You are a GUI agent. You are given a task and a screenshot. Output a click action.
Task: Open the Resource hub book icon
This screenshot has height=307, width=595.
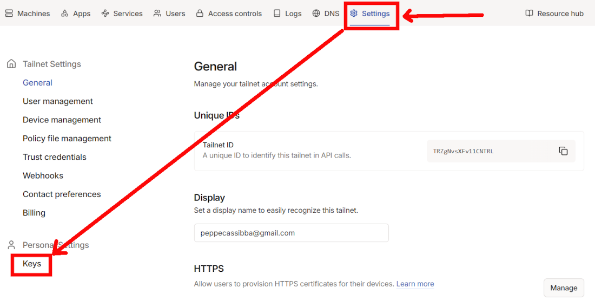(529, 14)
